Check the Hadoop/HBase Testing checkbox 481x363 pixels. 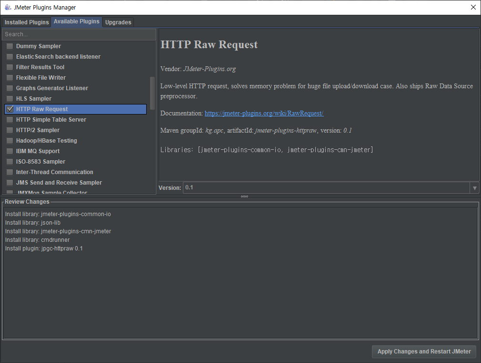coord(10,140)
